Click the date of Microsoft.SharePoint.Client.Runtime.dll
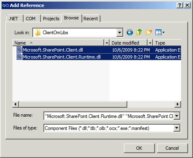This screenshot has width=193, height=158. click(131, 57)
